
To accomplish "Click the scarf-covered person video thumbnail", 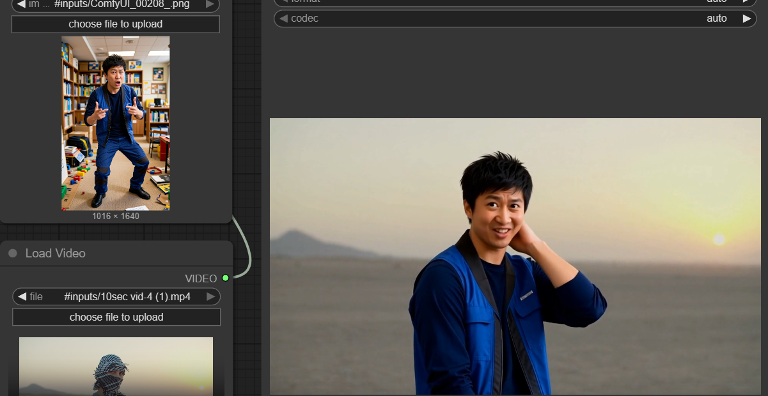I will click(x=116, y=367).
